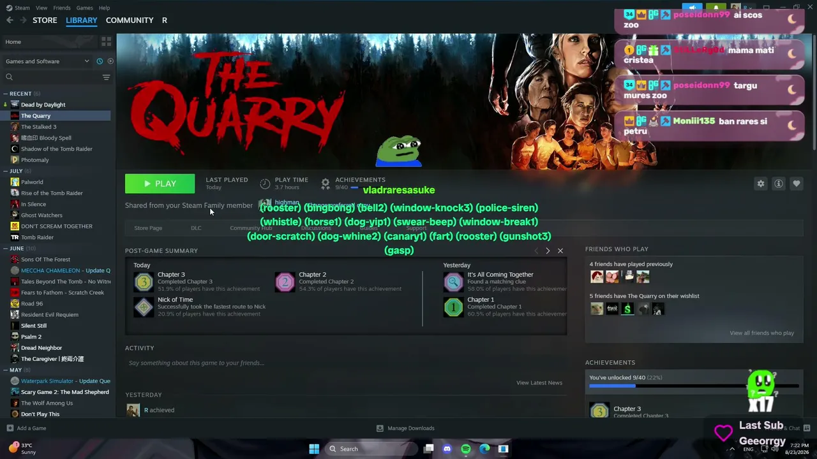Open Manage Downloads
This screenshot has width=817, height=459.
[x=405, y=428]
